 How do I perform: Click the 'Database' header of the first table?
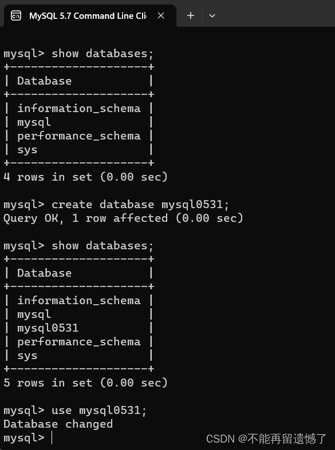(45, 81)
